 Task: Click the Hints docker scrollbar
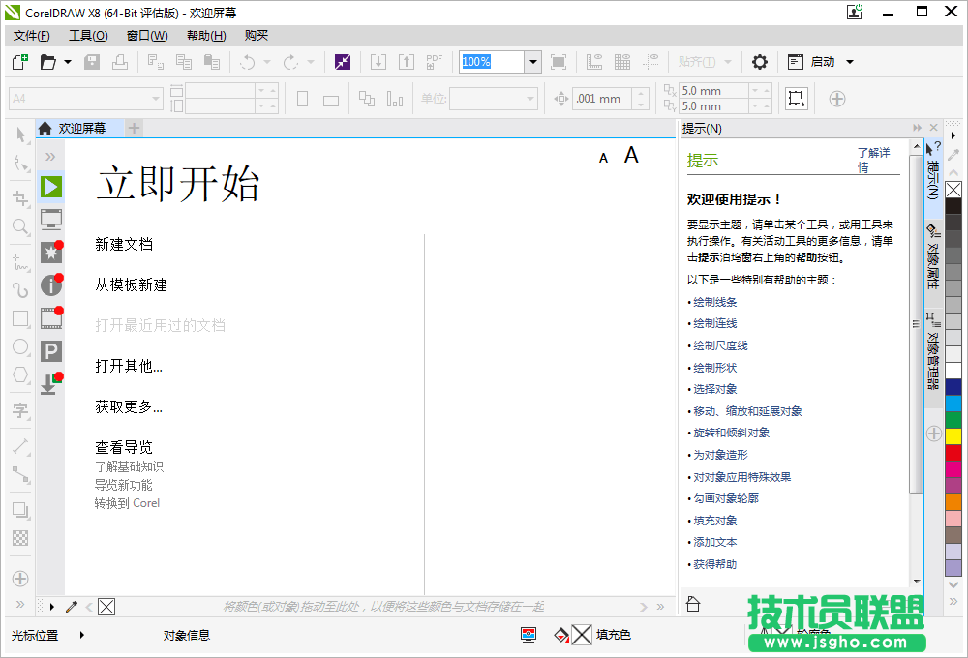(x=916, y=323)
